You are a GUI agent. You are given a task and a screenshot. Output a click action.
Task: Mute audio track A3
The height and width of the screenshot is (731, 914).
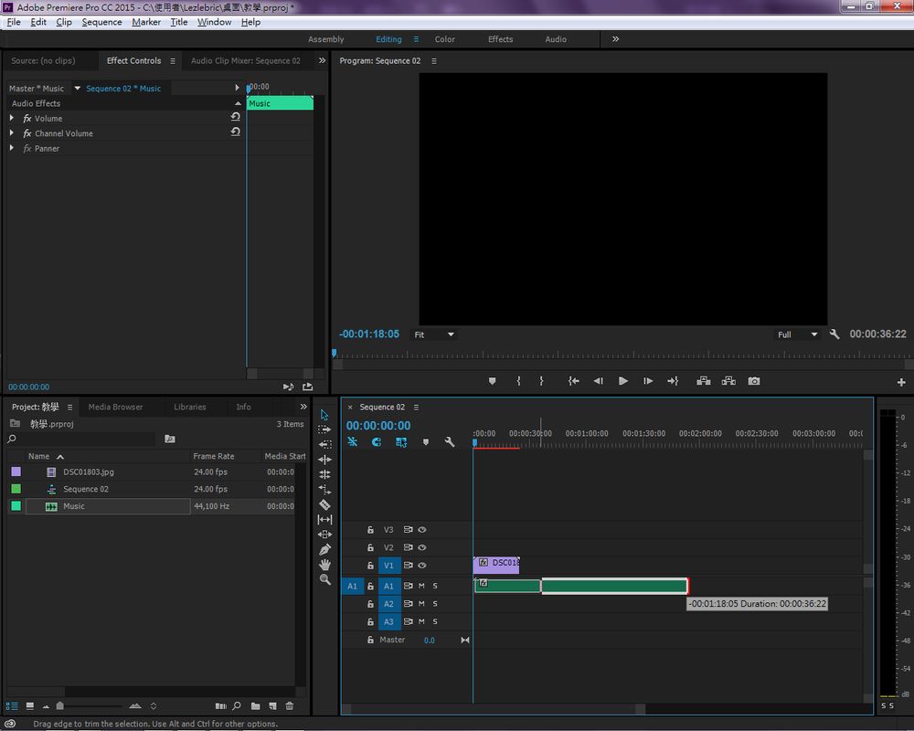pos(421,621)
